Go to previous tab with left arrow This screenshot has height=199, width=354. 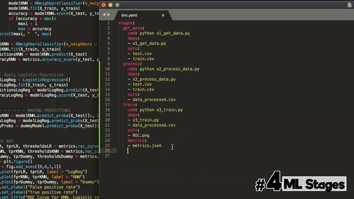(x=104, y=14)
